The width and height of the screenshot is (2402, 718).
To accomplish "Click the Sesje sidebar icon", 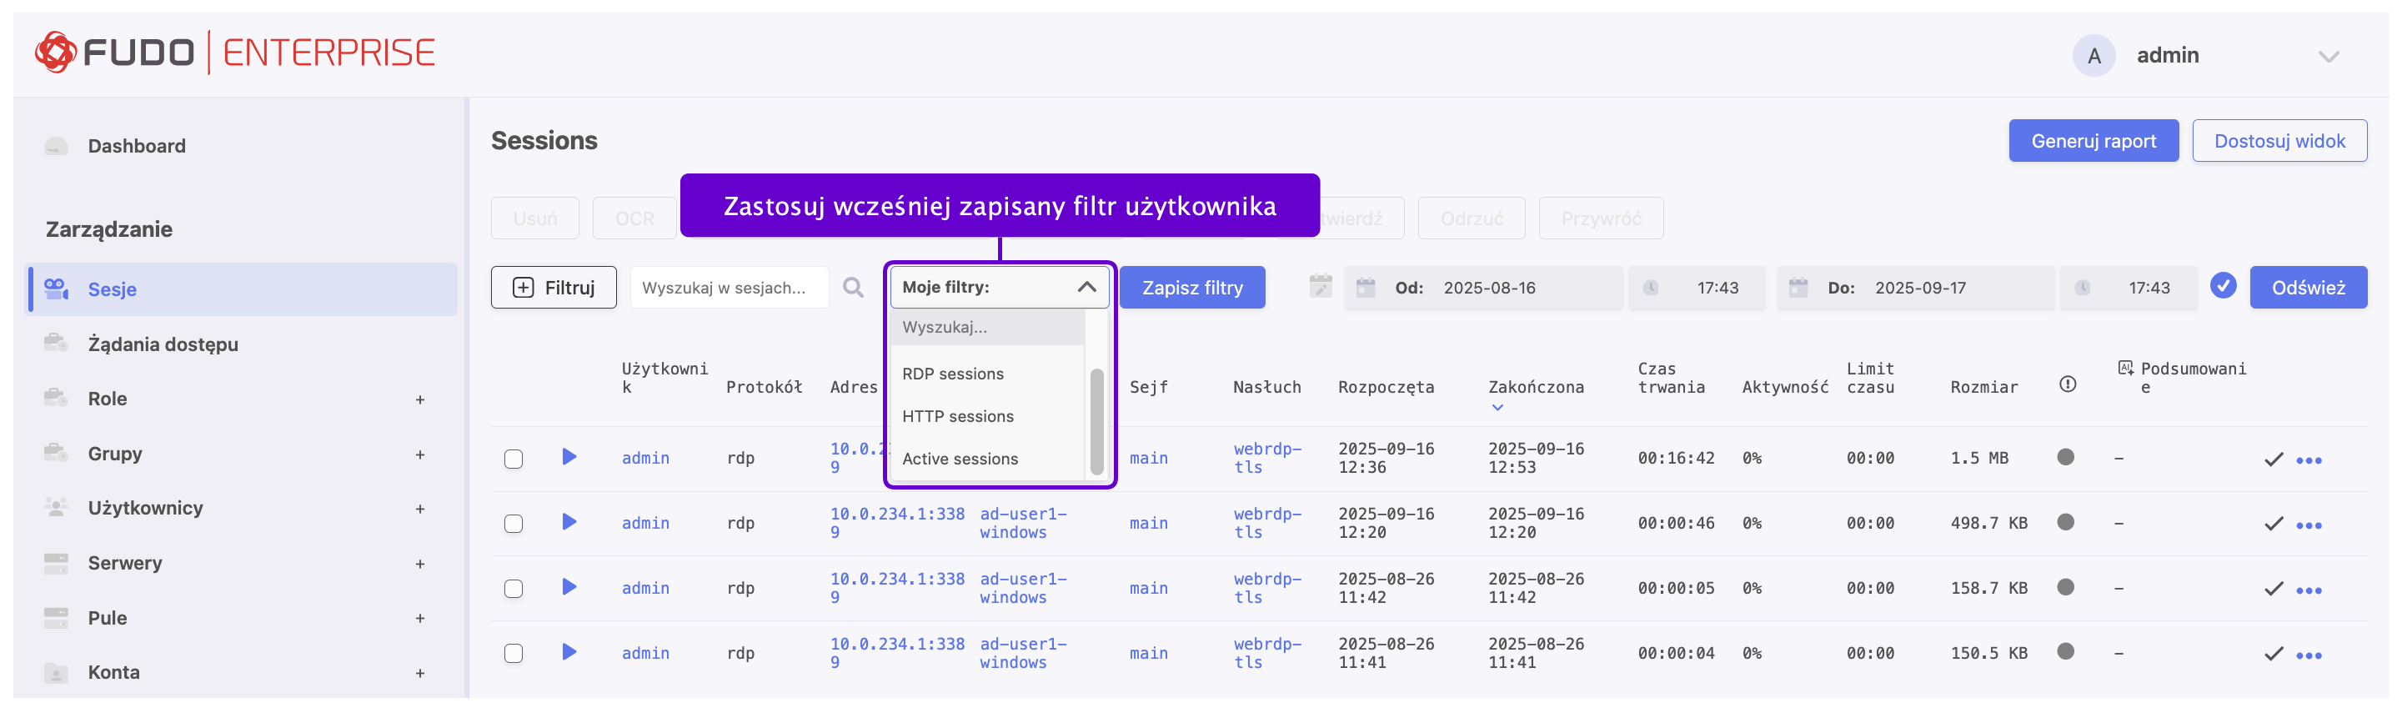I will (x=56, y=289).
